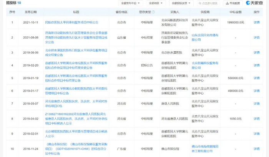Open 北京积水潭医院新街口院区太平间 announcement link
This screenshot has width=269, height=157.
click(76, 52)
